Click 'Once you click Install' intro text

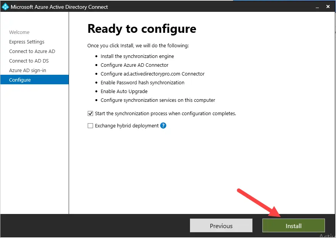tap(138, 46)
